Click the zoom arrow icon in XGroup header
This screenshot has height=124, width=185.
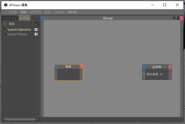tap(178, 18)
